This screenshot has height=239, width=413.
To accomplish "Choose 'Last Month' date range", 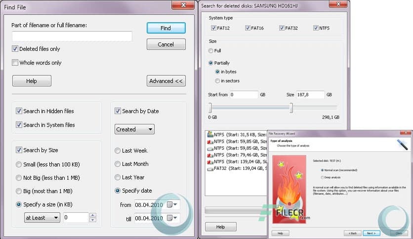I will (118, 164).
